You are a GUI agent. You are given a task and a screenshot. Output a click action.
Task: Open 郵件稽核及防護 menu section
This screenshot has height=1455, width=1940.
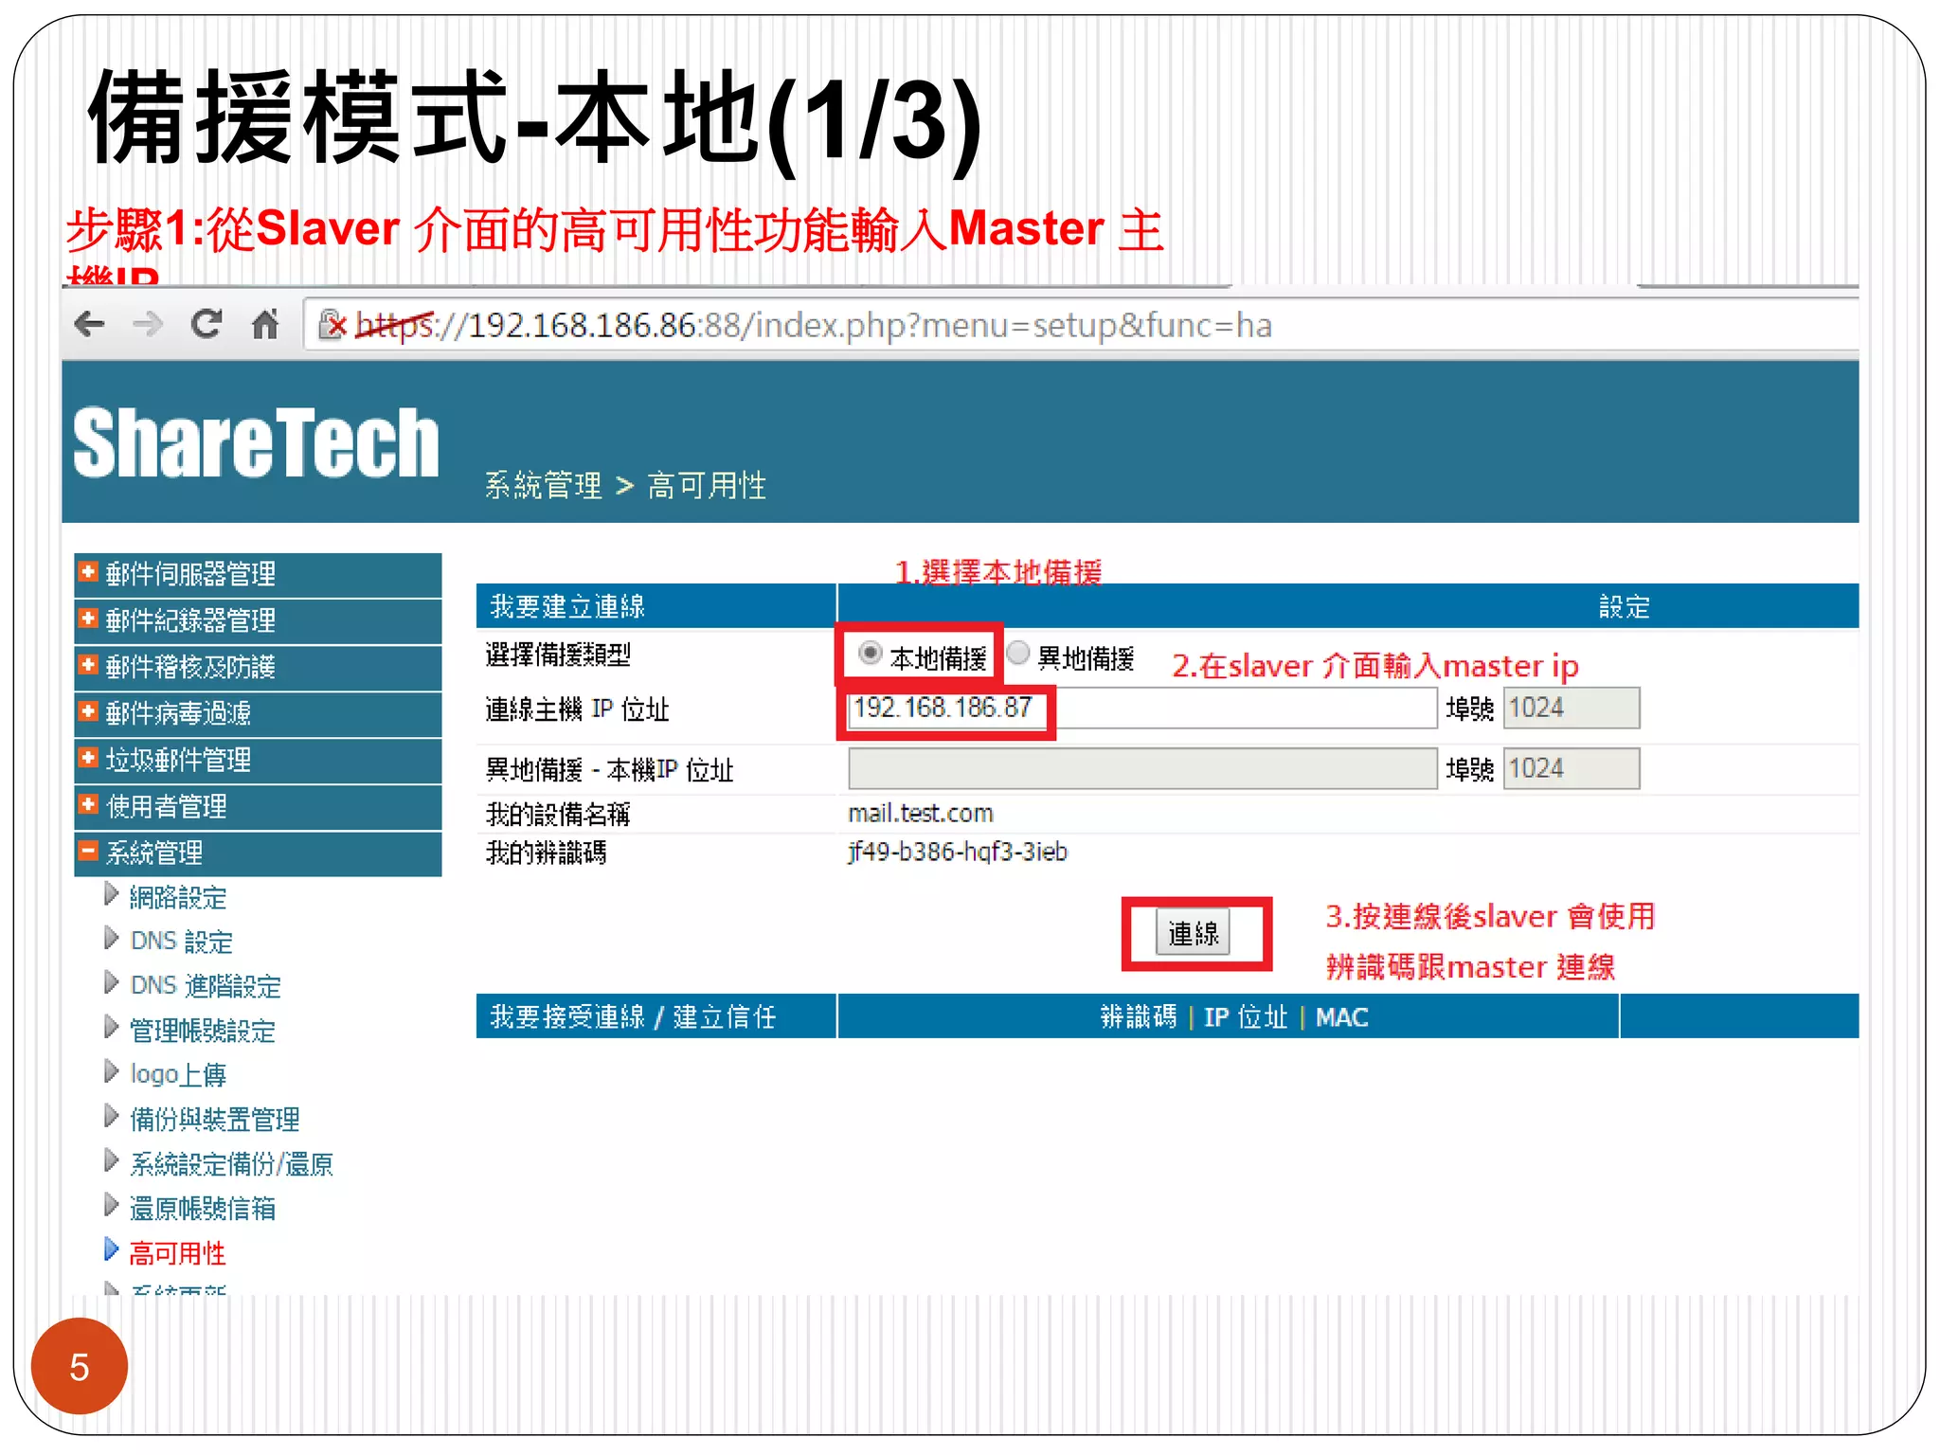tap(258, 667)
